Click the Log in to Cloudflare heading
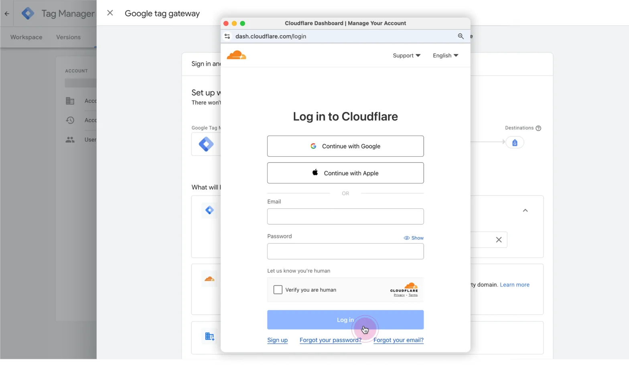The height and width of the screenshot is (365, 629). (345, 117)
